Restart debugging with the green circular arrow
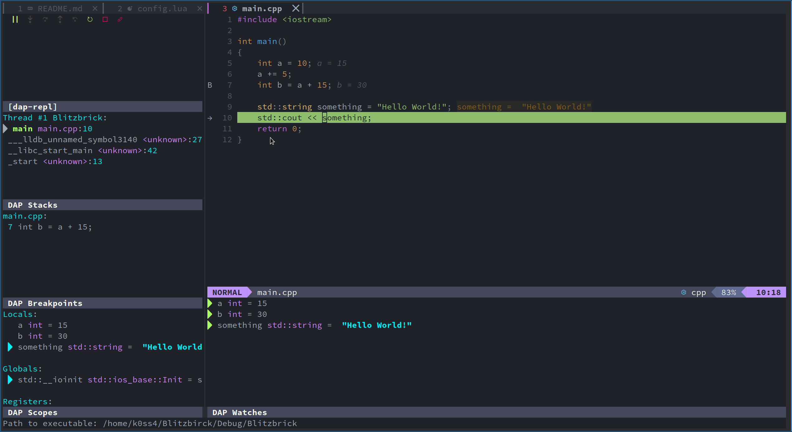792x432 pixels. tap(90, 19)
